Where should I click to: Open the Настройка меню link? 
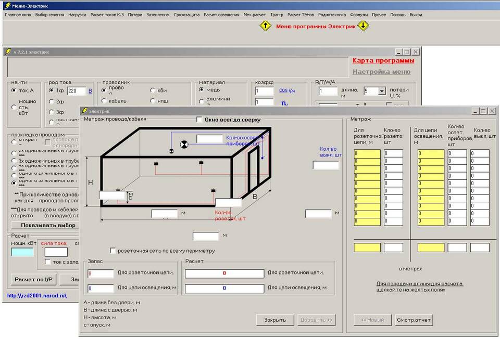click(x=381, y=72)
